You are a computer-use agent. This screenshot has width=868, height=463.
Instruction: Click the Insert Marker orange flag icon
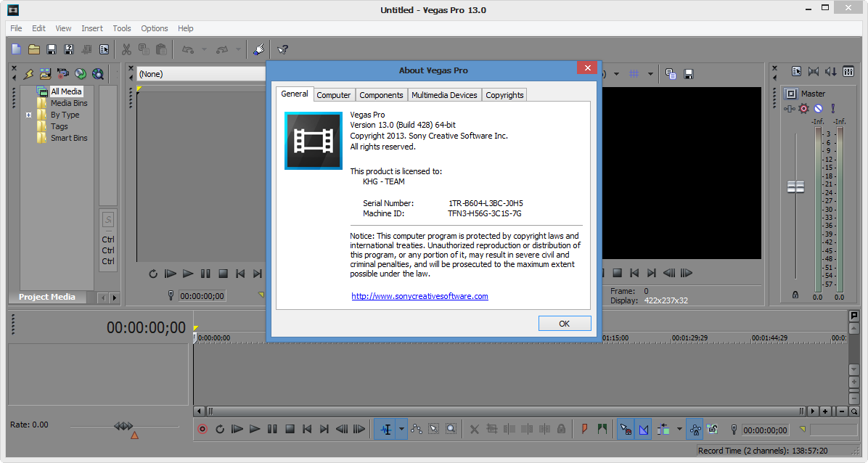click(584, 429)
